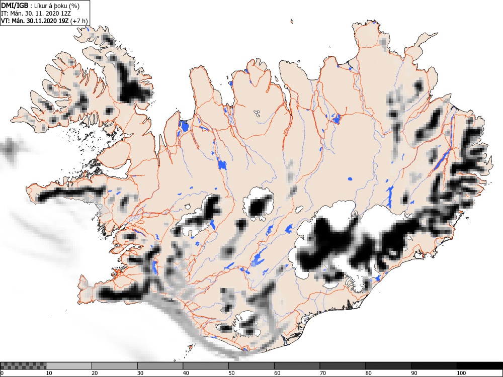Click the legend label '80'
This screenshot has width=503, height=377.
[368, 373]
